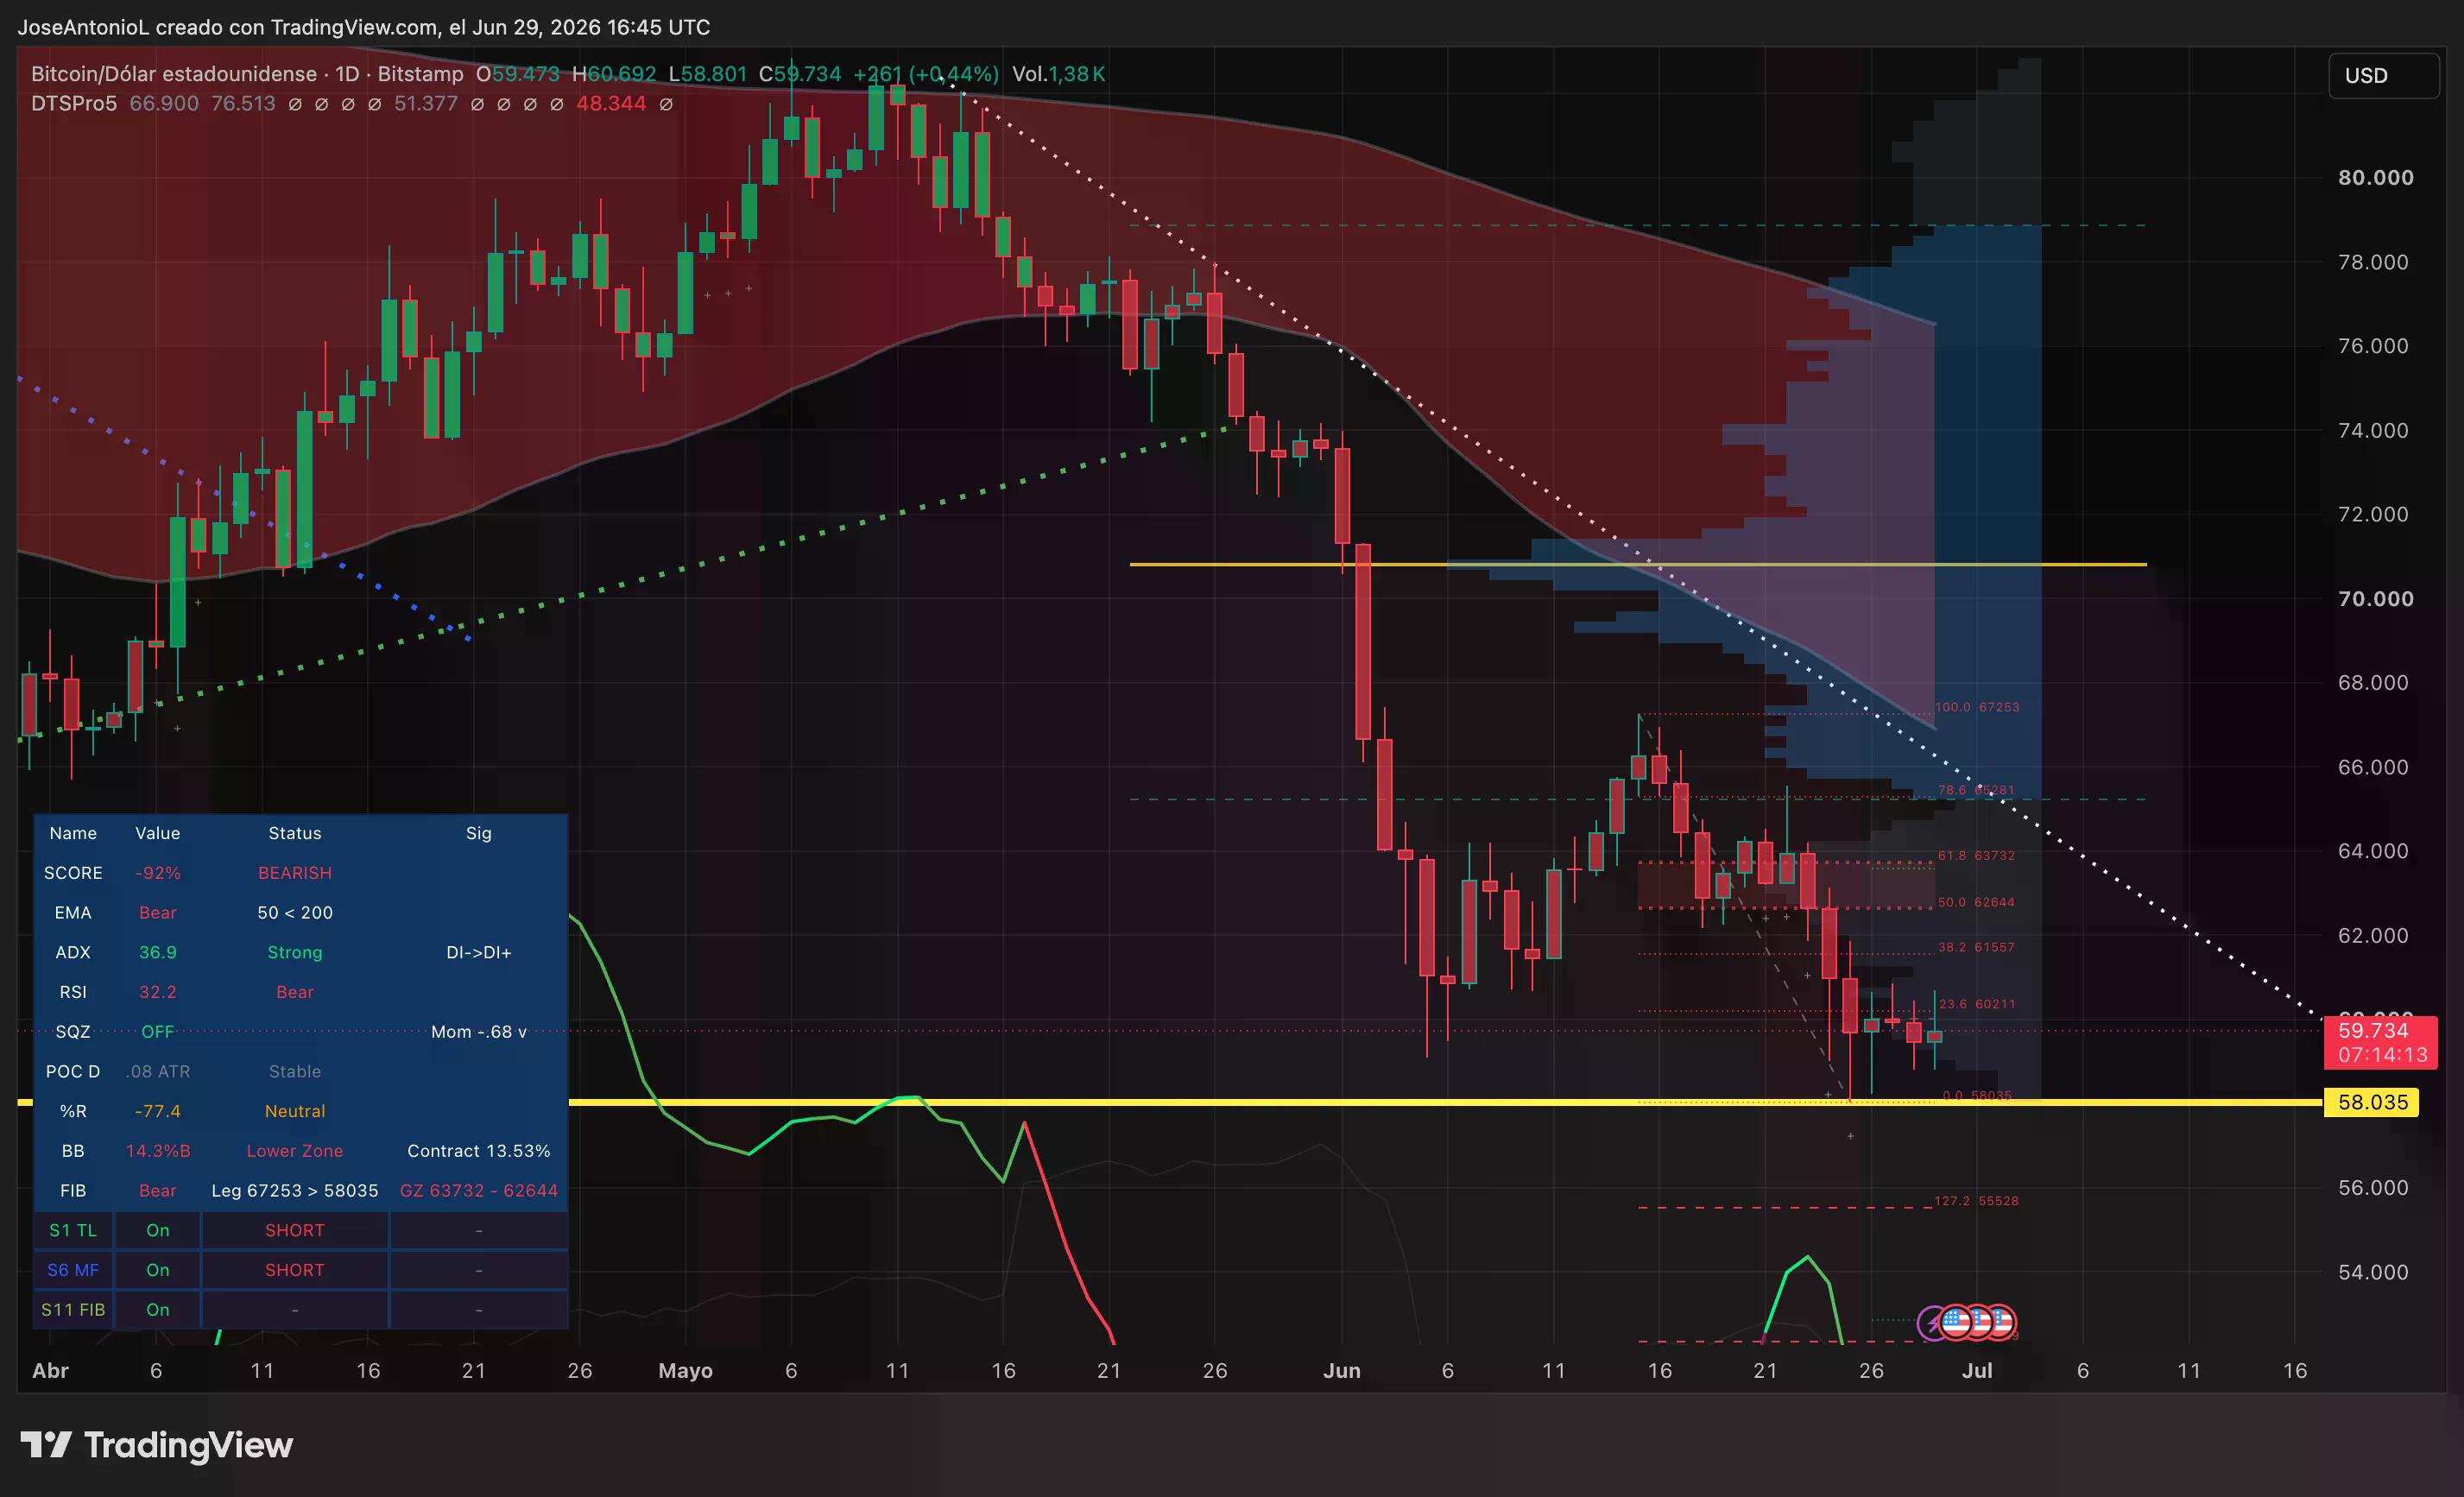Click the BB value 14.3%B
Viewport: 2464px width, 1497px height.
[158, 1151]
